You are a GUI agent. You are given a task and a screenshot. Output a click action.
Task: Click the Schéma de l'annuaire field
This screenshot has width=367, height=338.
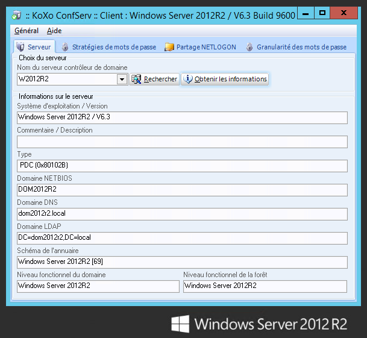(x=182, y=263)
